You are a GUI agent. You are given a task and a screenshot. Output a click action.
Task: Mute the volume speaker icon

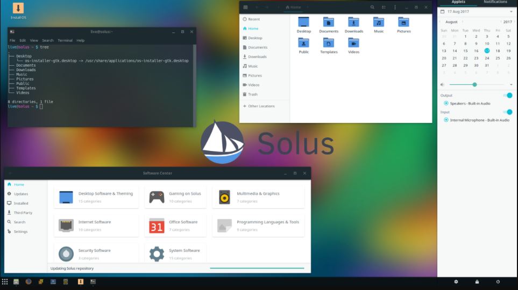click(442, 85)
